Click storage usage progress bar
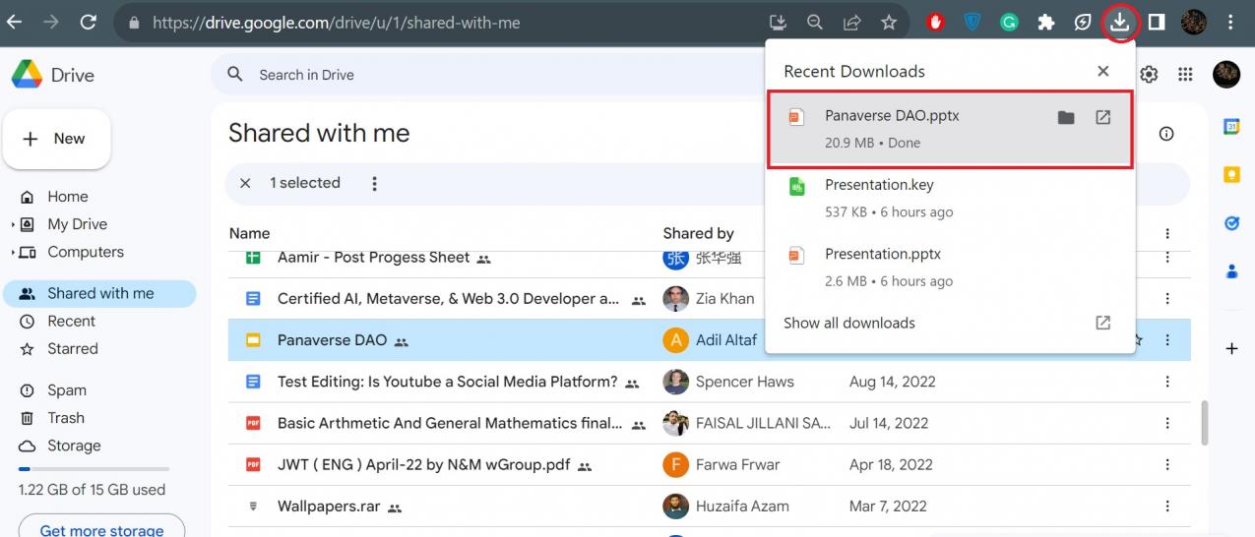 coord(94,469)
